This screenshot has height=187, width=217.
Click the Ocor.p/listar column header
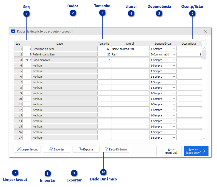189,44
